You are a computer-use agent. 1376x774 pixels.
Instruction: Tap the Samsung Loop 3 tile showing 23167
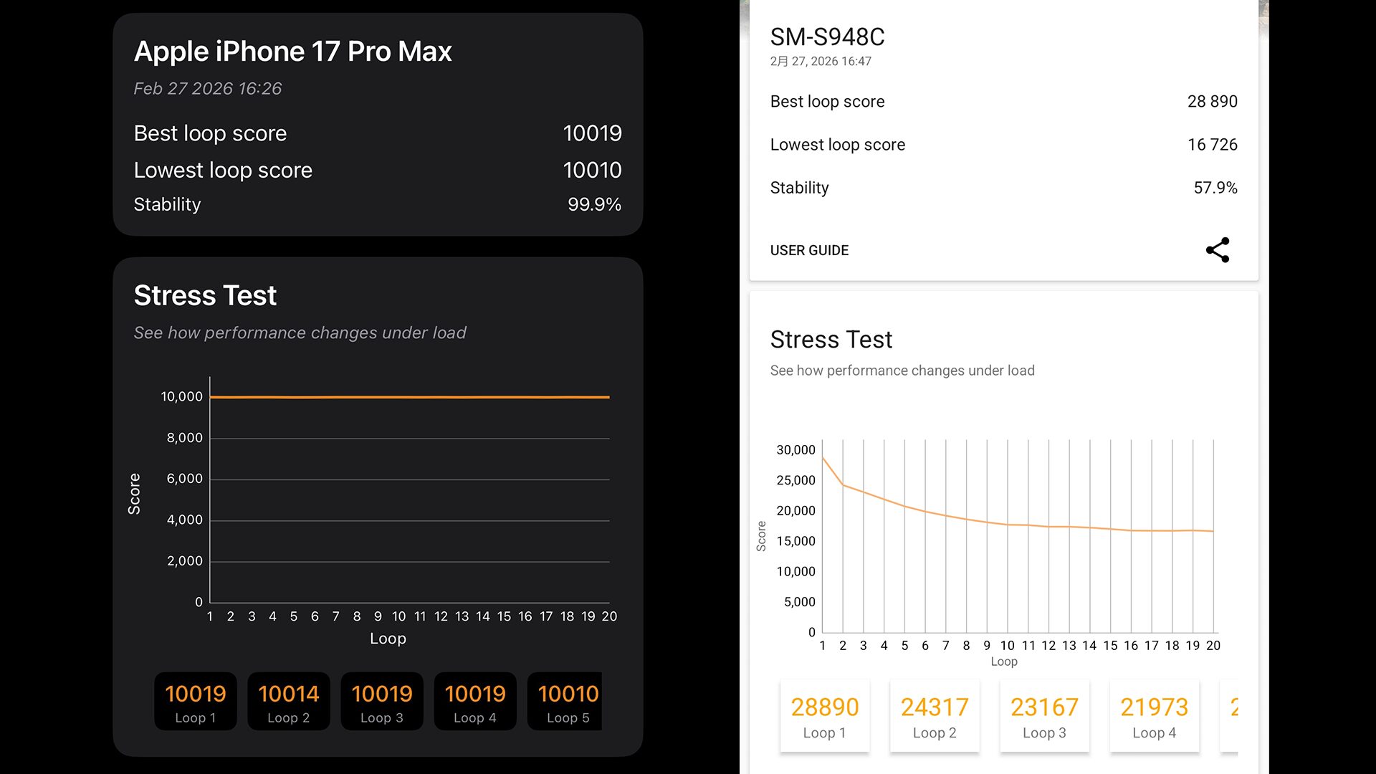1044,717
